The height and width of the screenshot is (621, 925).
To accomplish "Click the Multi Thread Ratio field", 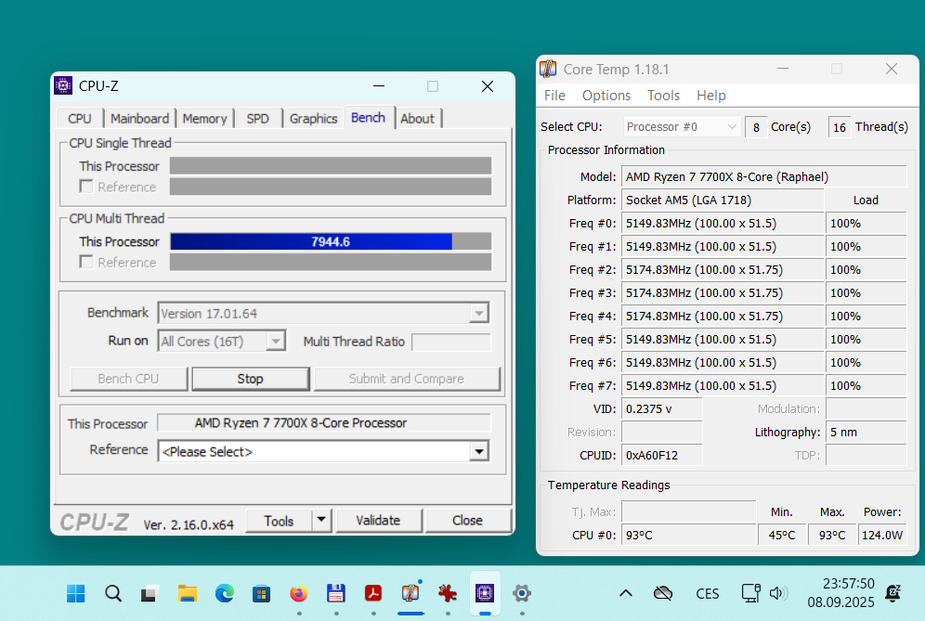I will [451, 342].
